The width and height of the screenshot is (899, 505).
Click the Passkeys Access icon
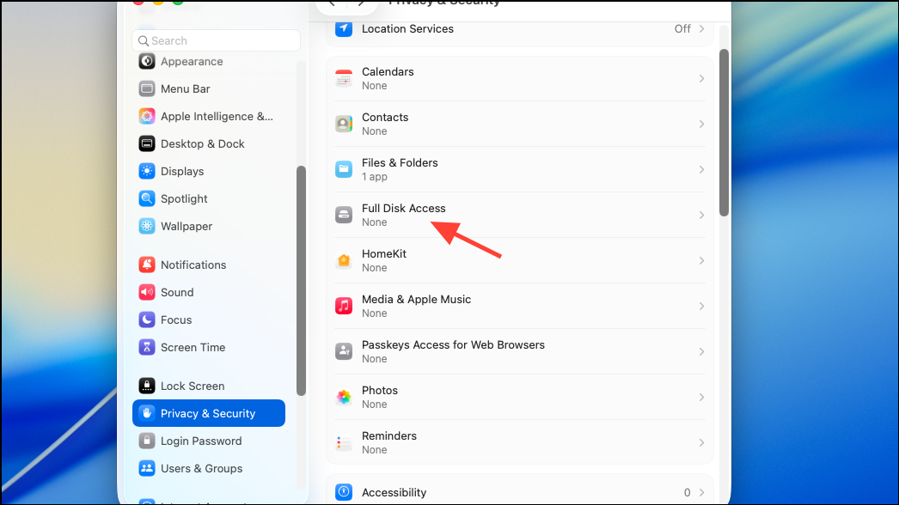344,351
